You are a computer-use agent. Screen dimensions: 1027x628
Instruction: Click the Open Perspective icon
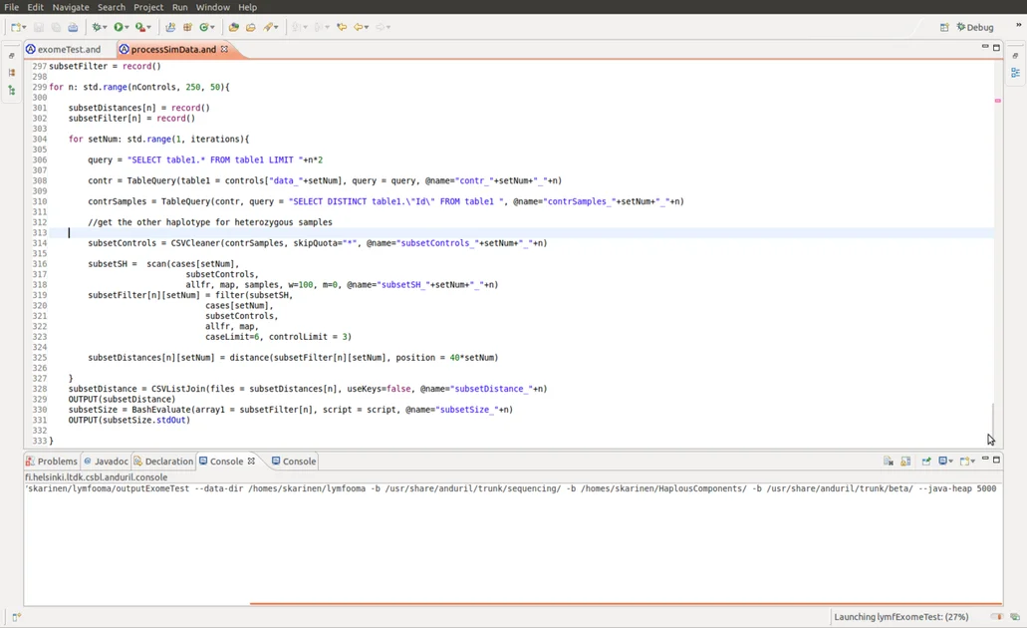pos(943,28)
